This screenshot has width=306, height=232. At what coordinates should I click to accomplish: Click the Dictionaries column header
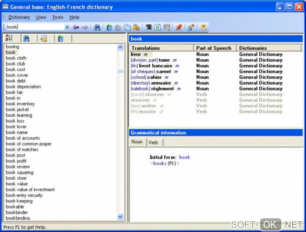point(269,48)
